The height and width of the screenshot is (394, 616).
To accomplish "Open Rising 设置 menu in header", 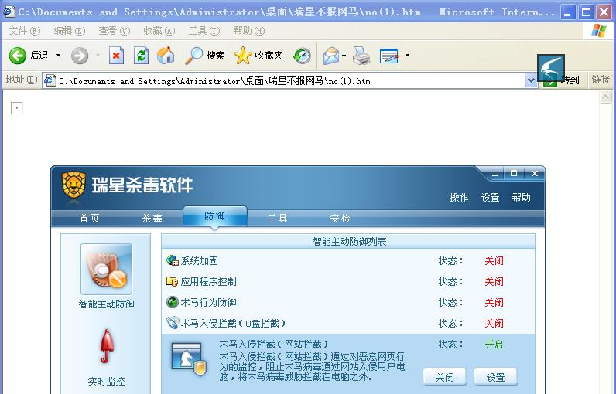I will (x=490, y=197).
